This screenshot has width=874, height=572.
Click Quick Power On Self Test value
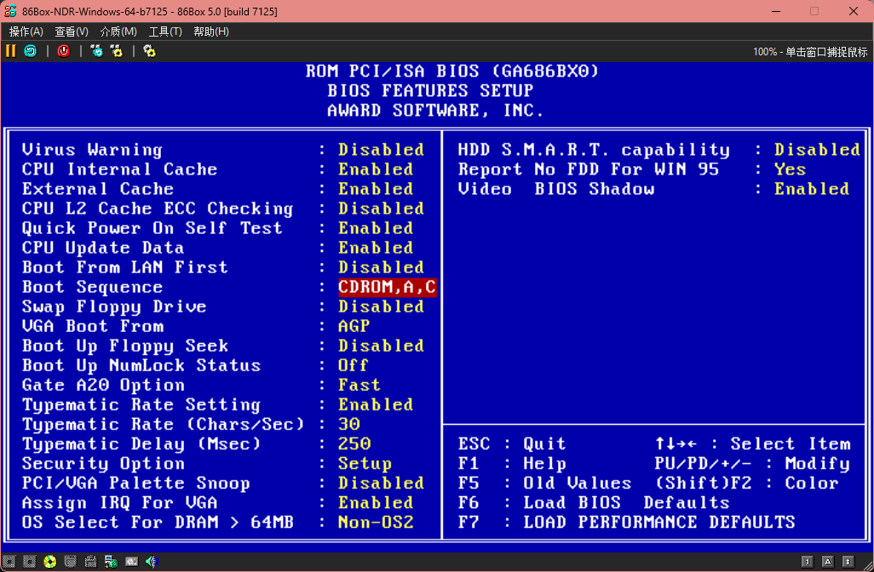(x=376, y=228)
